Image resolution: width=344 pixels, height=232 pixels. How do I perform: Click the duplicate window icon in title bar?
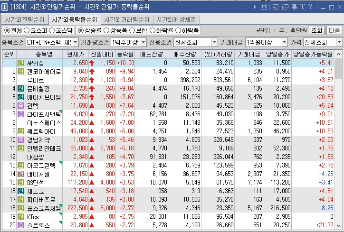click(x=285, y=7)
